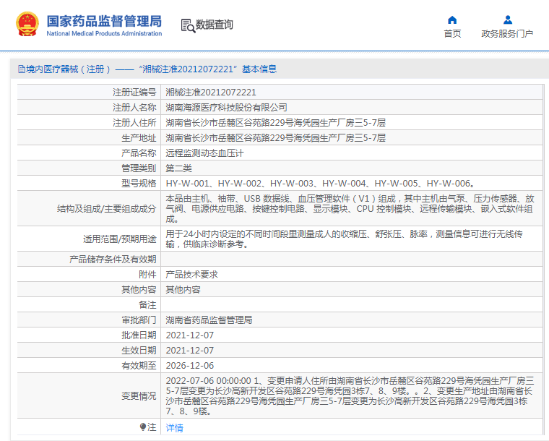This screenshot has width=549, height=441.
Task: Click the 备注 label
Action: point(147,305)
